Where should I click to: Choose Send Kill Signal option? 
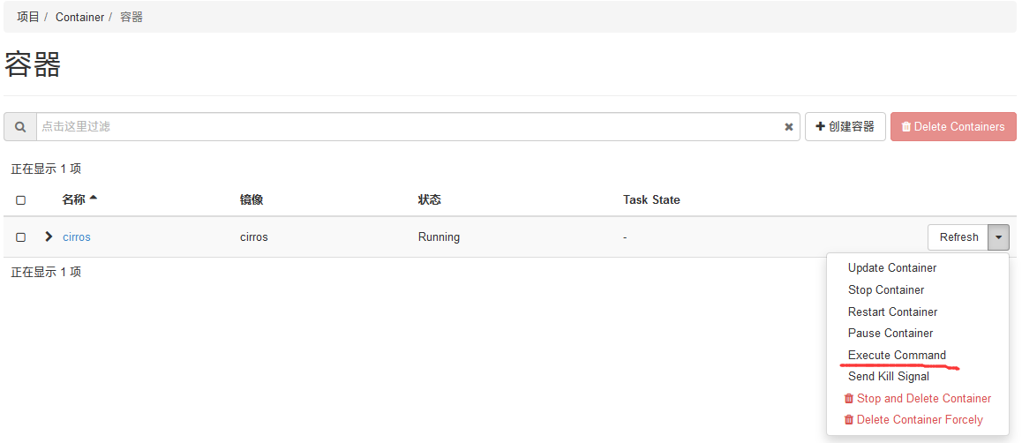click(x=889, y=376)
